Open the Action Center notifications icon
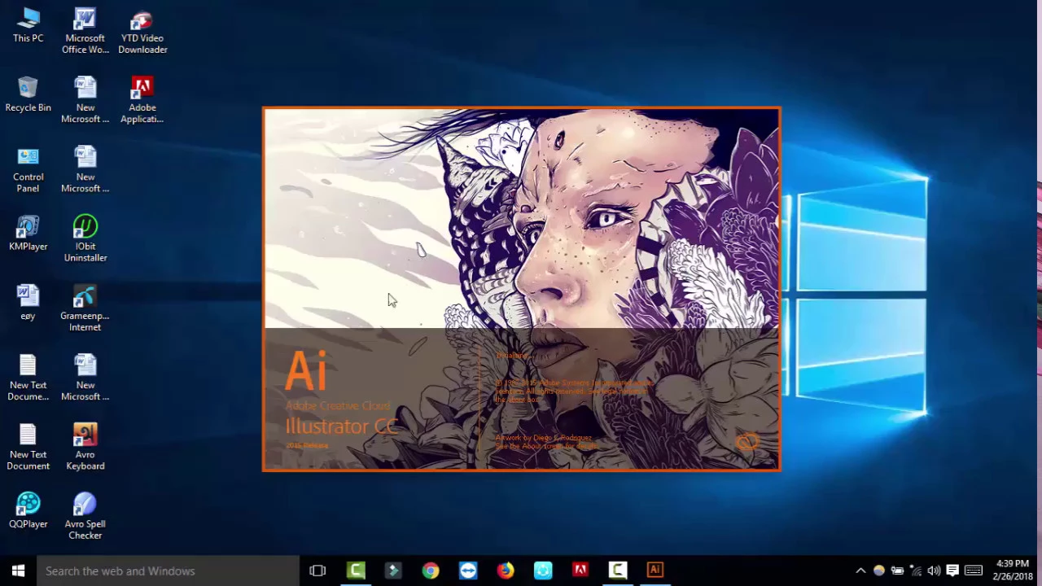Viewport: 1042px width, 586px height. pos(952,571)
